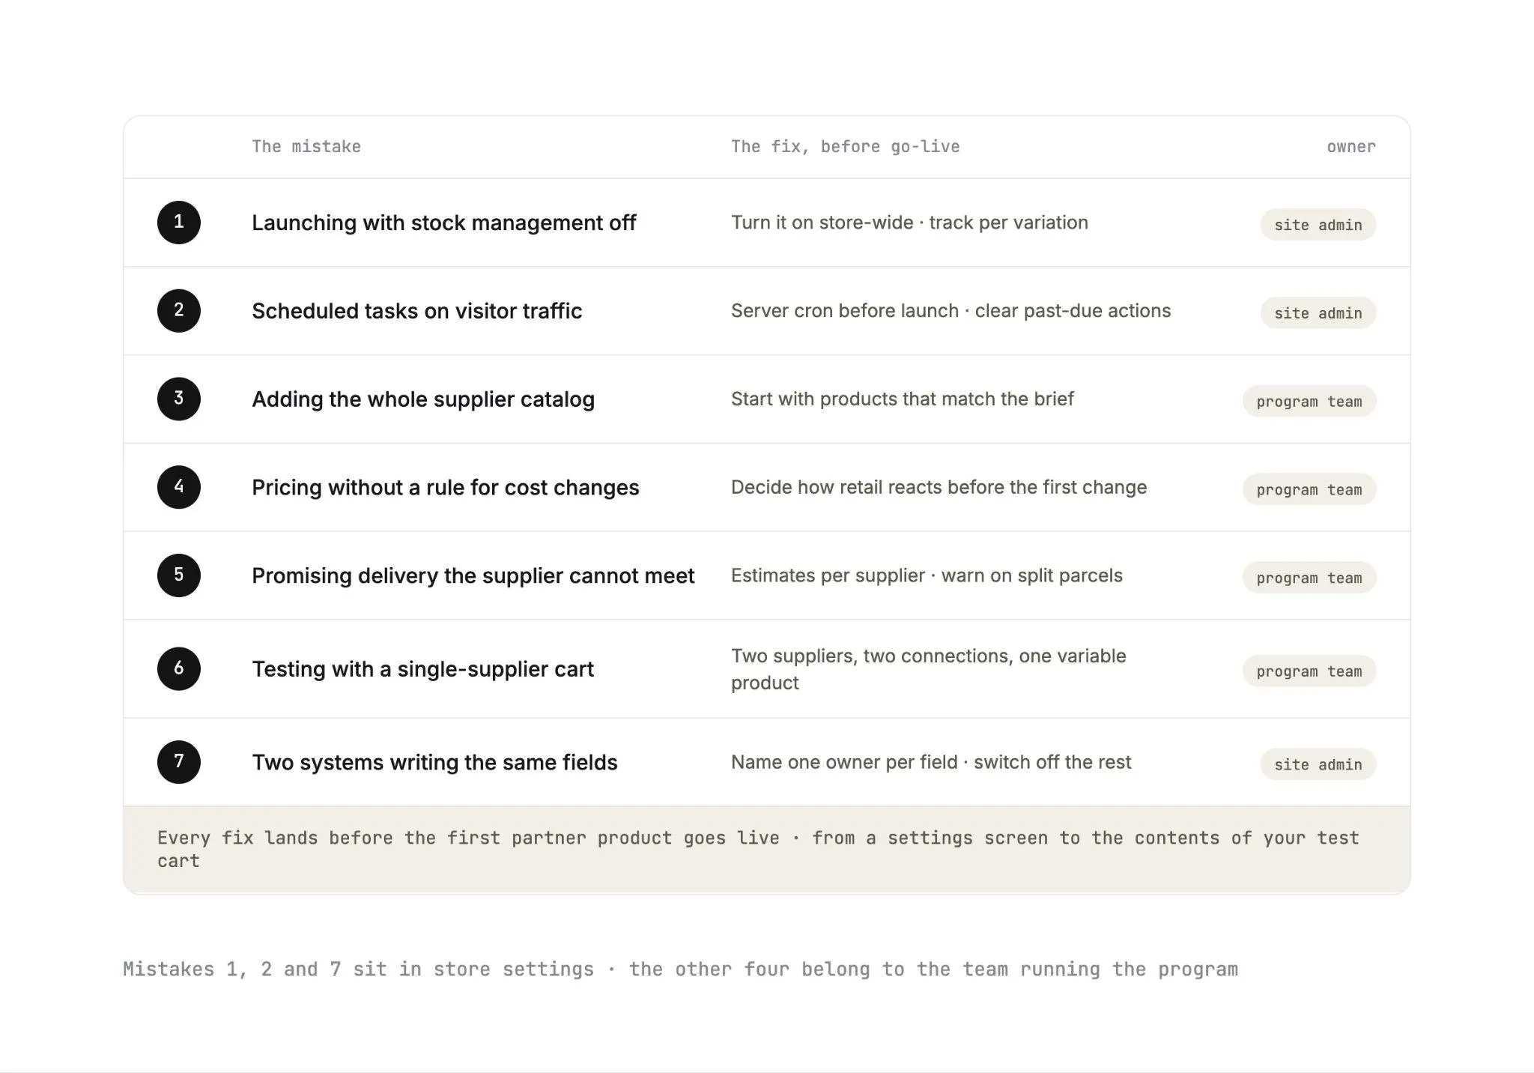1534x1073 pixels.
Task: Click 'Two suppliers, two connections' fix text
Action: pyautogui.click(x=929, y=669)
